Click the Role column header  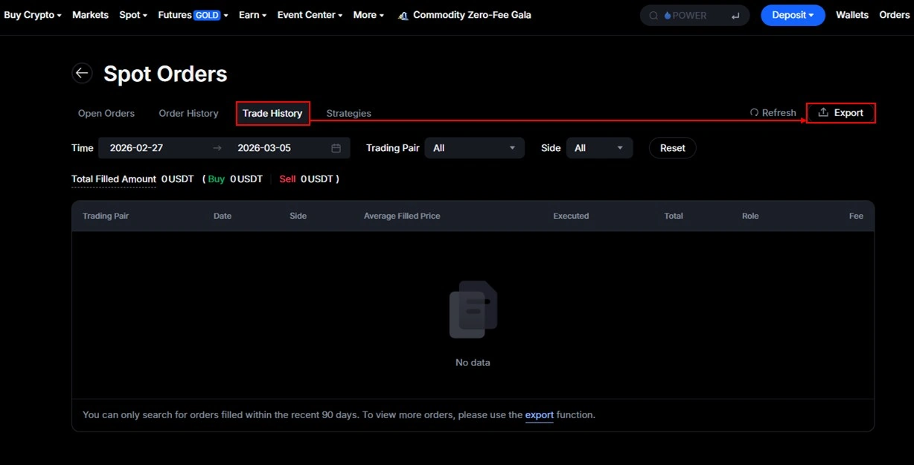coord(750,216)
